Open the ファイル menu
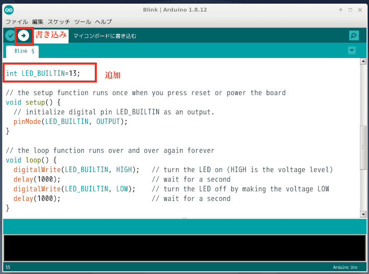369x274 pixels. click(17, 22)
